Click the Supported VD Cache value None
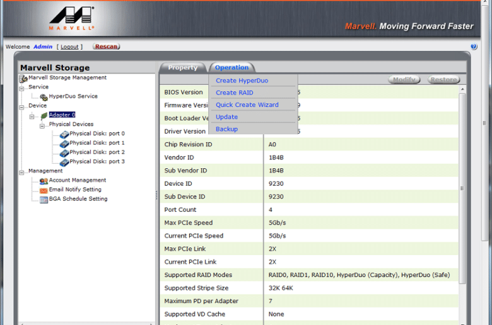Viewport: 492px width, 325px height. click(276, 314)
